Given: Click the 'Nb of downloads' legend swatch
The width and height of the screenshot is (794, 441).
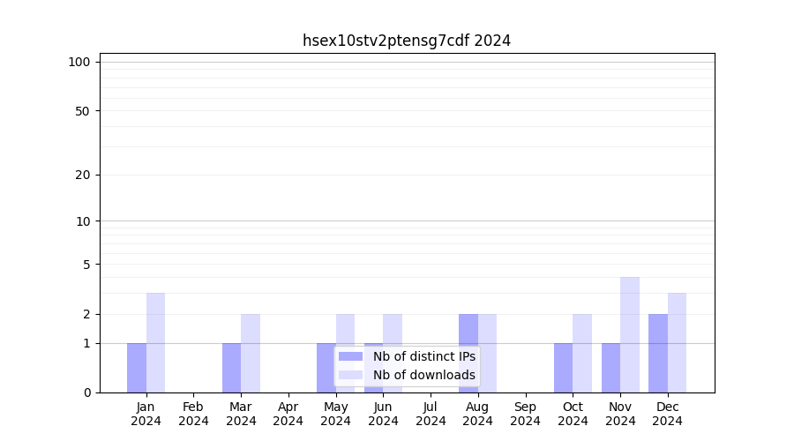Looking at the screenshot, I should pos(350,375).
